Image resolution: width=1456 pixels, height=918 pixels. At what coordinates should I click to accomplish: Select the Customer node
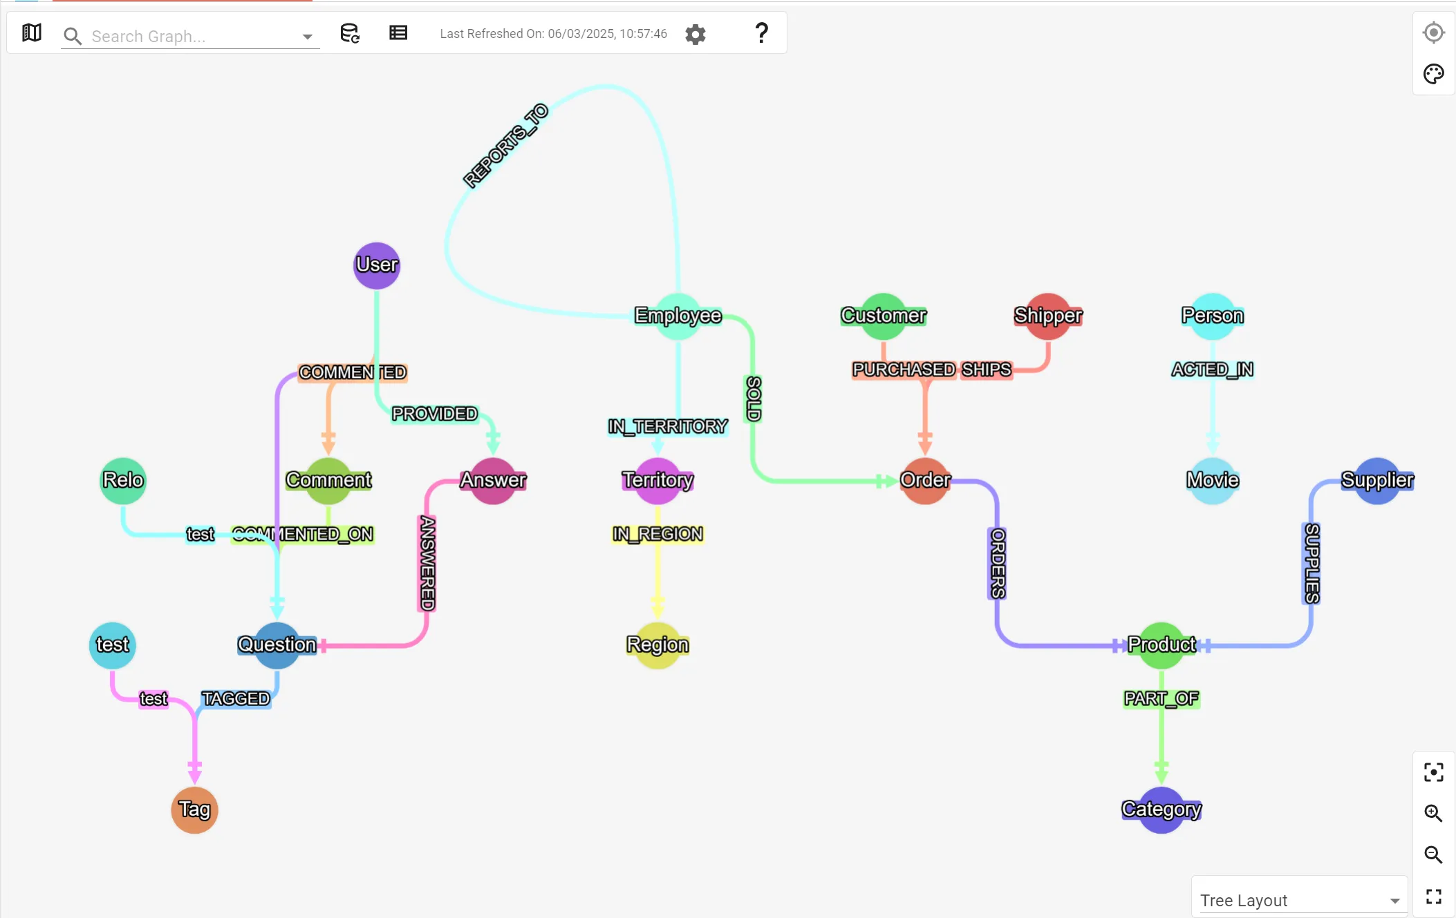click(884, 316)
